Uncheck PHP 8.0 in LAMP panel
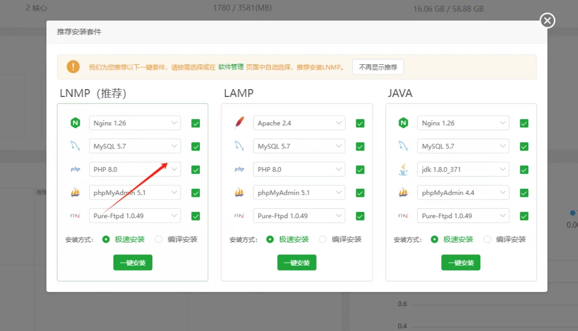The width and height of the screenshot is (578, 331). click(360, 170)
